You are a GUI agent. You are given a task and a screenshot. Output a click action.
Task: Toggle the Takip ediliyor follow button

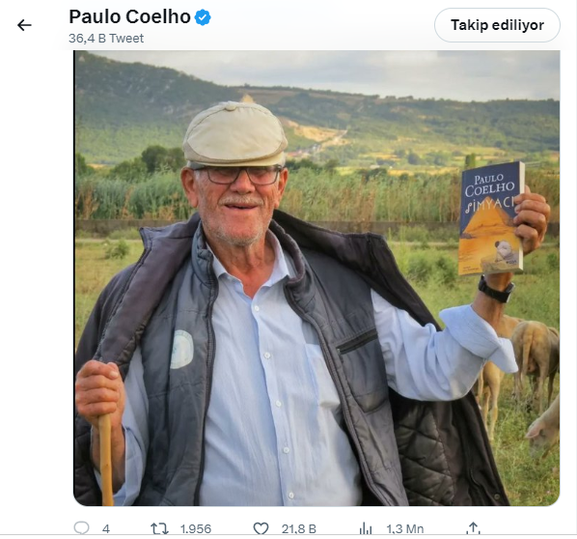coord(497,25)
